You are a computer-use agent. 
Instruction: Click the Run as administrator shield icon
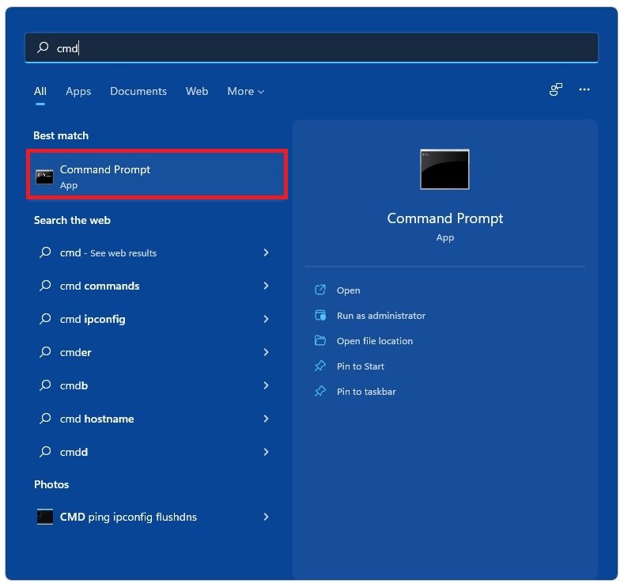(320, 316)
